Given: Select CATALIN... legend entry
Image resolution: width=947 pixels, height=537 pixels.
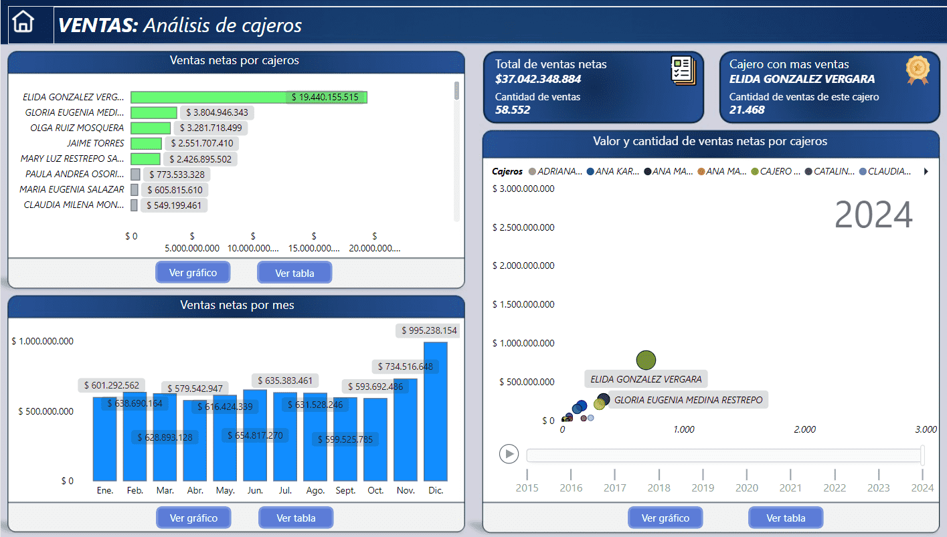Looking at the screenshot, I should point(830,172).
